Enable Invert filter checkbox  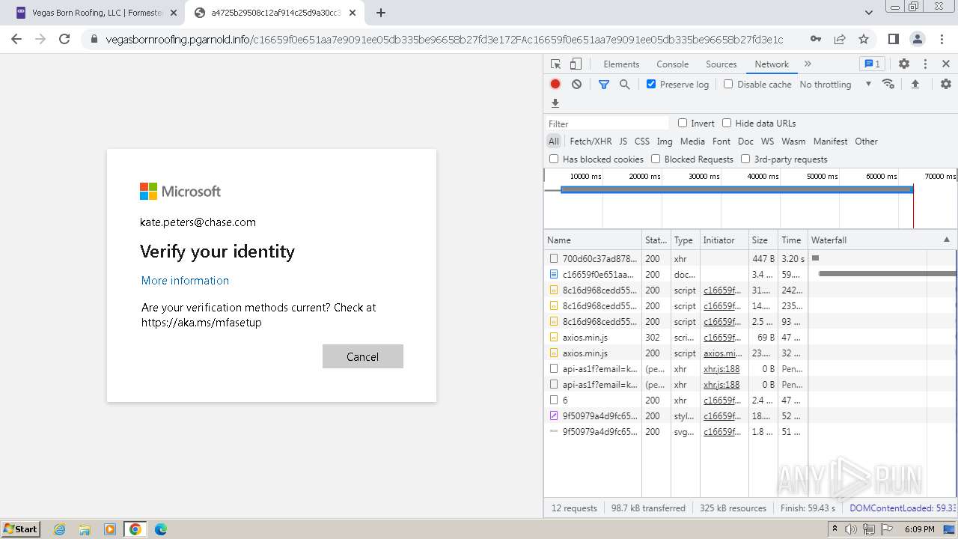tap(683, 123)
